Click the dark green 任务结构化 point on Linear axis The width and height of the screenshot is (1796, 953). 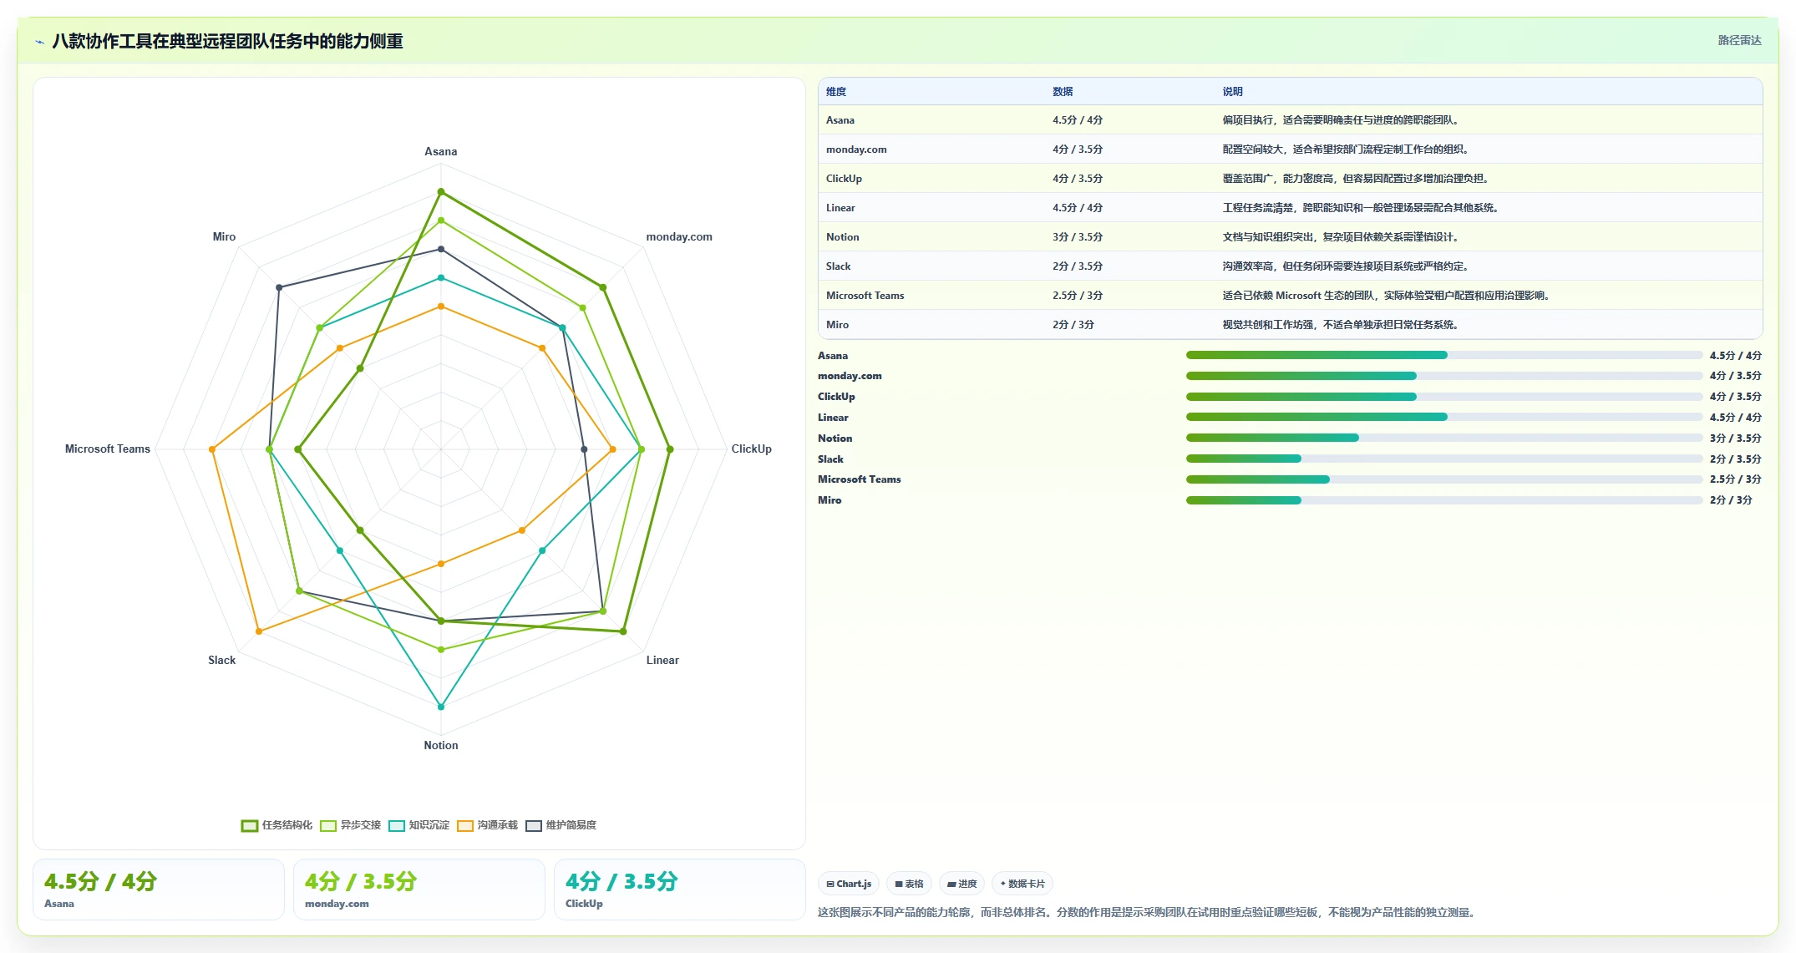click(x=623, y=631)
